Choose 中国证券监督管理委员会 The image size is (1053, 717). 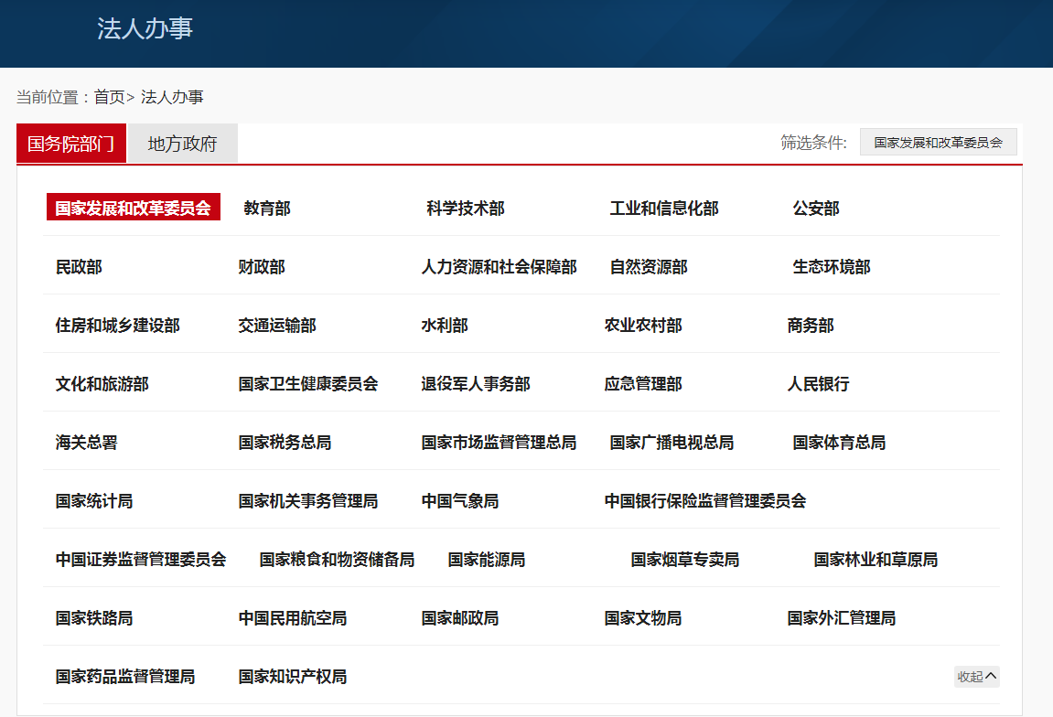point(141,560)
